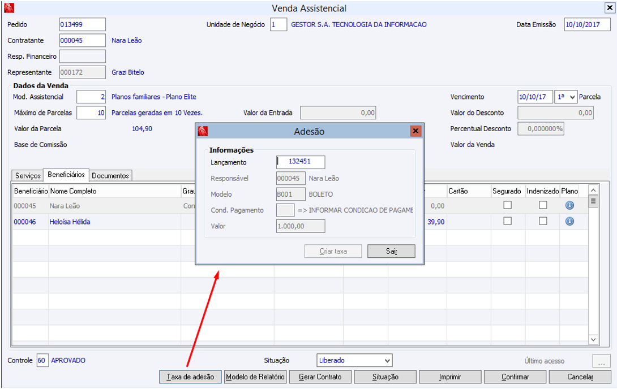Click Sair in the Adesão dialog
This screenshot has height=389, width=617.
coord(391,251)
